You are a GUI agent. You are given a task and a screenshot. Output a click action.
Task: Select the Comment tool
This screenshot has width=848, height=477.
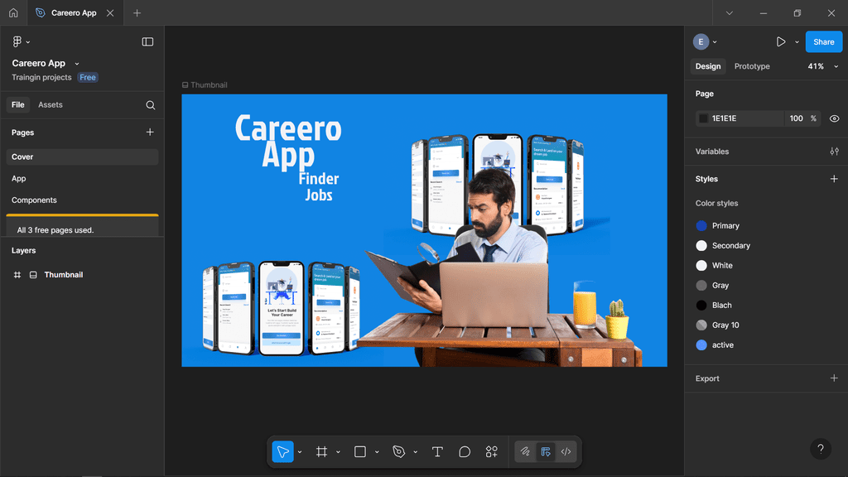pos(465,451)
